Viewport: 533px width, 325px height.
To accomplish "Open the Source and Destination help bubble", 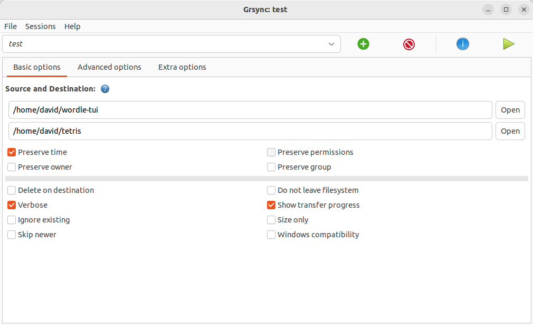I will click(x=105, y=89).
